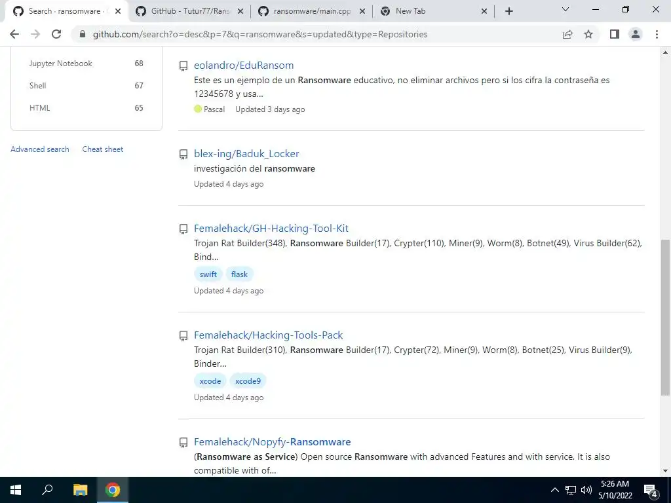
Task: Click repo icon beside eolandro/EduRansom
Action: coord(183,66)
